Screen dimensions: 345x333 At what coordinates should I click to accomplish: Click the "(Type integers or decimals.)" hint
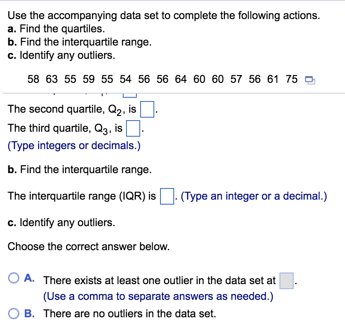(74, 146)
